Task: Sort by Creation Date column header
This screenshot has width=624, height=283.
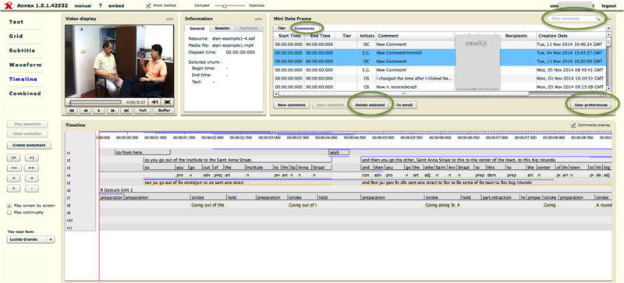Action: coord(571,36)
